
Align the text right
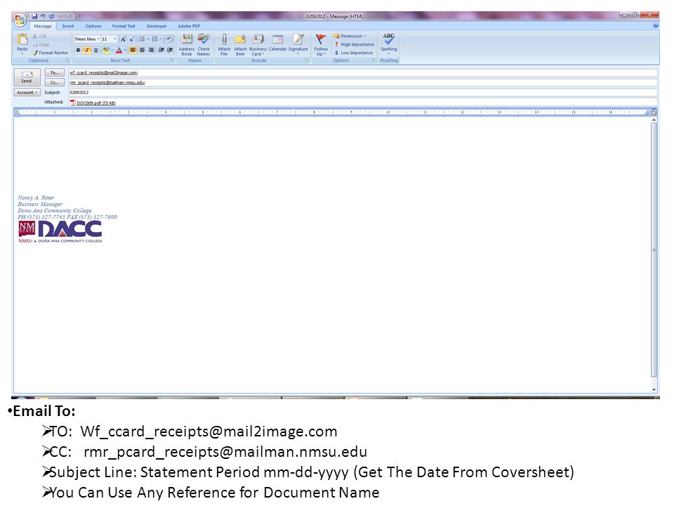click(x=151, y=51)
